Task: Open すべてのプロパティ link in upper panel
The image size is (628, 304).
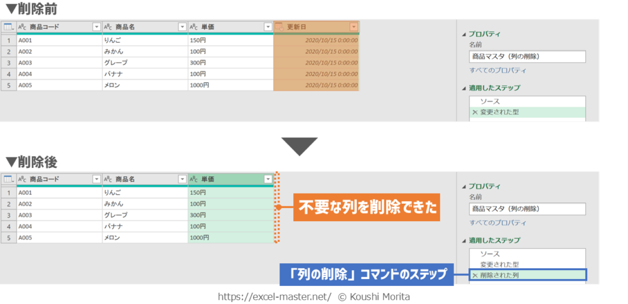Action: point(498,71)
